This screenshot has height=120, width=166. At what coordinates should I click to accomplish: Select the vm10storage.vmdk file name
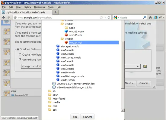point(72,76)
